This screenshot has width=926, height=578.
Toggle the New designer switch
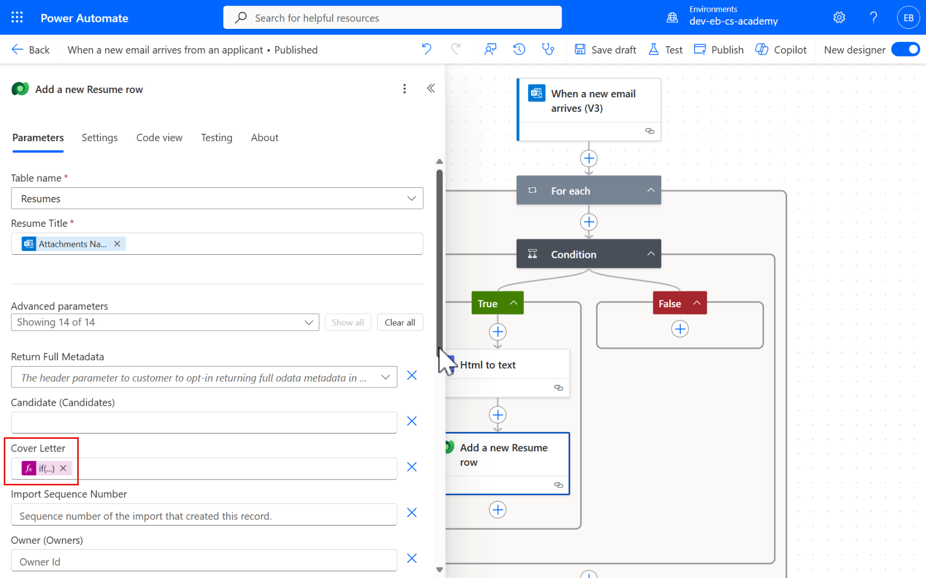(905, 50)
